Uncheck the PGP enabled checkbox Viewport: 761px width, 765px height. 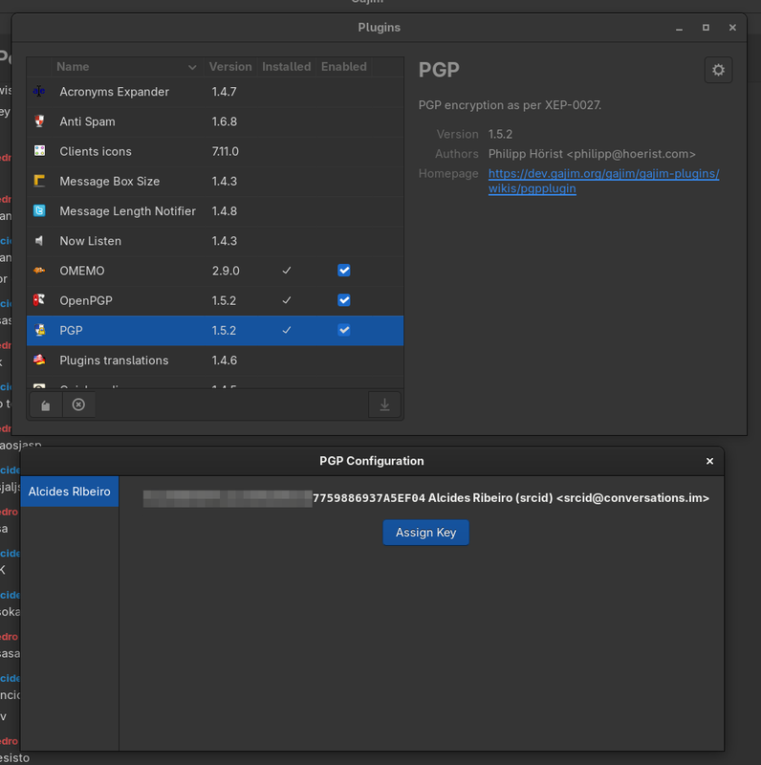pyautogui.click(x=344, y=330)
